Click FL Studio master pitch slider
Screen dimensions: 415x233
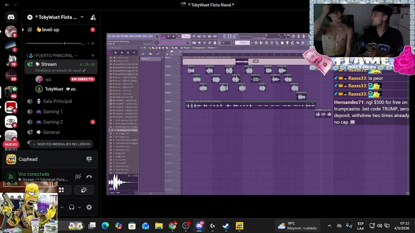pos(157,43)
